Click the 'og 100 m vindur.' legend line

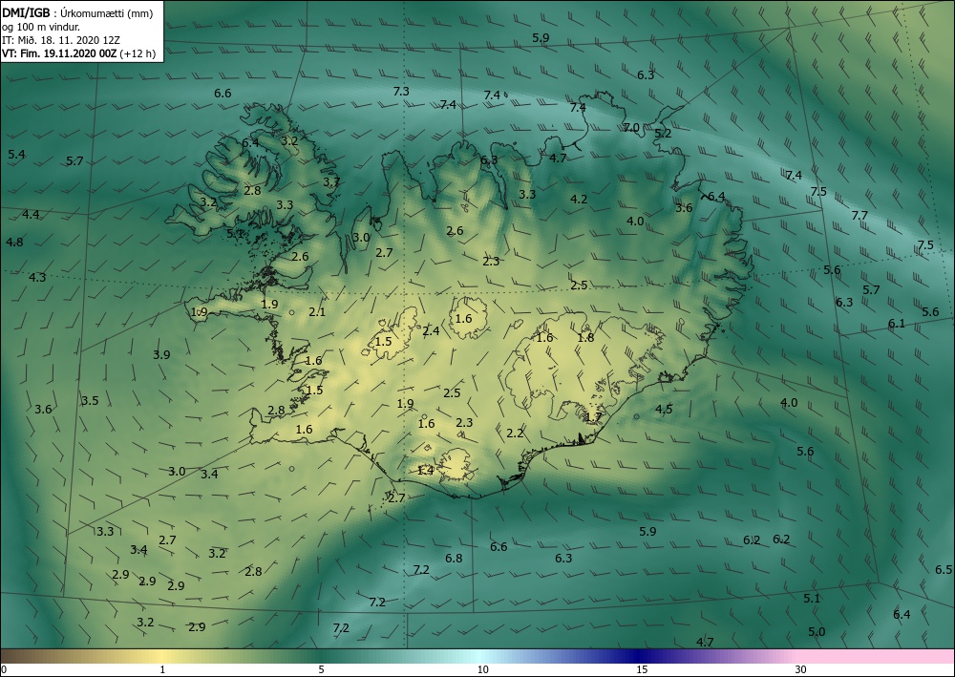pyautogui.click(x=41, y=26)
